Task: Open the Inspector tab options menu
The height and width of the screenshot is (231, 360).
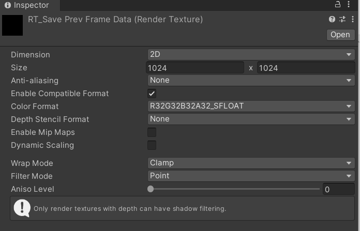Action: (x=350, y=5)
